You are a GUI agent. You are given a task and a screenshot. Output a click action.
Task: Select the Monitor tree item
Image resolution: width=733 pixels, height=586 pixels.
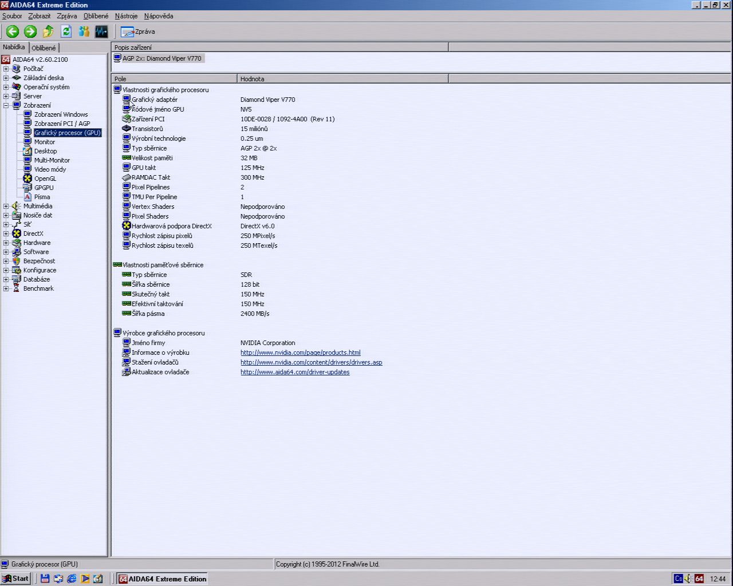[x=45, y=142]
